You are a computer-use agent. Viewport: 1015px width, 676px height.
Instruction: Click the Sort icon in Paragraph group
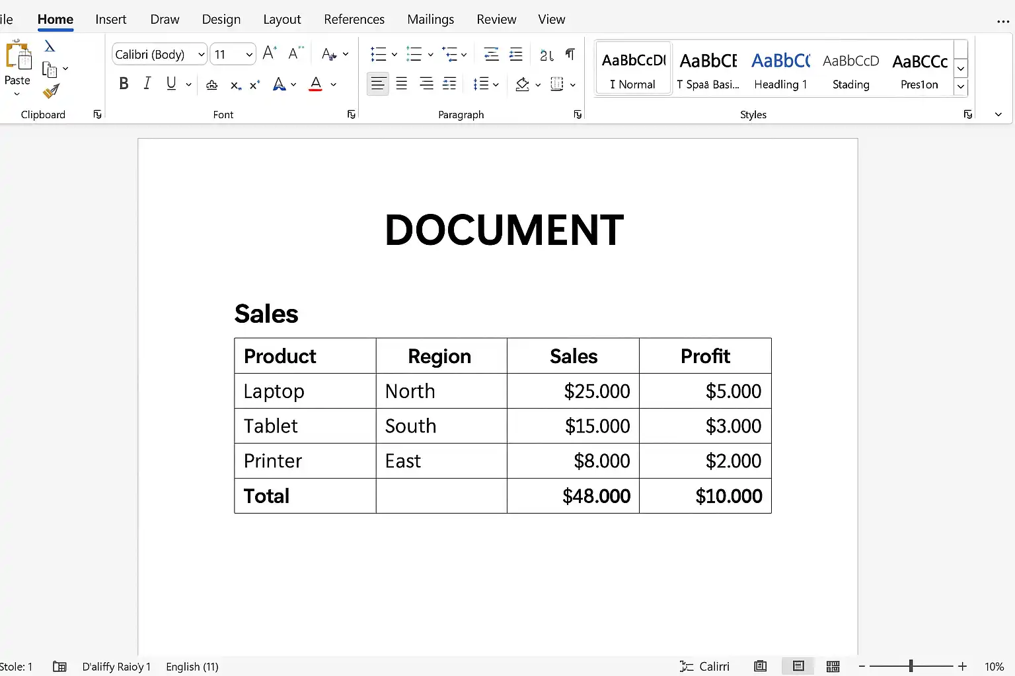[x=546, y=55]
